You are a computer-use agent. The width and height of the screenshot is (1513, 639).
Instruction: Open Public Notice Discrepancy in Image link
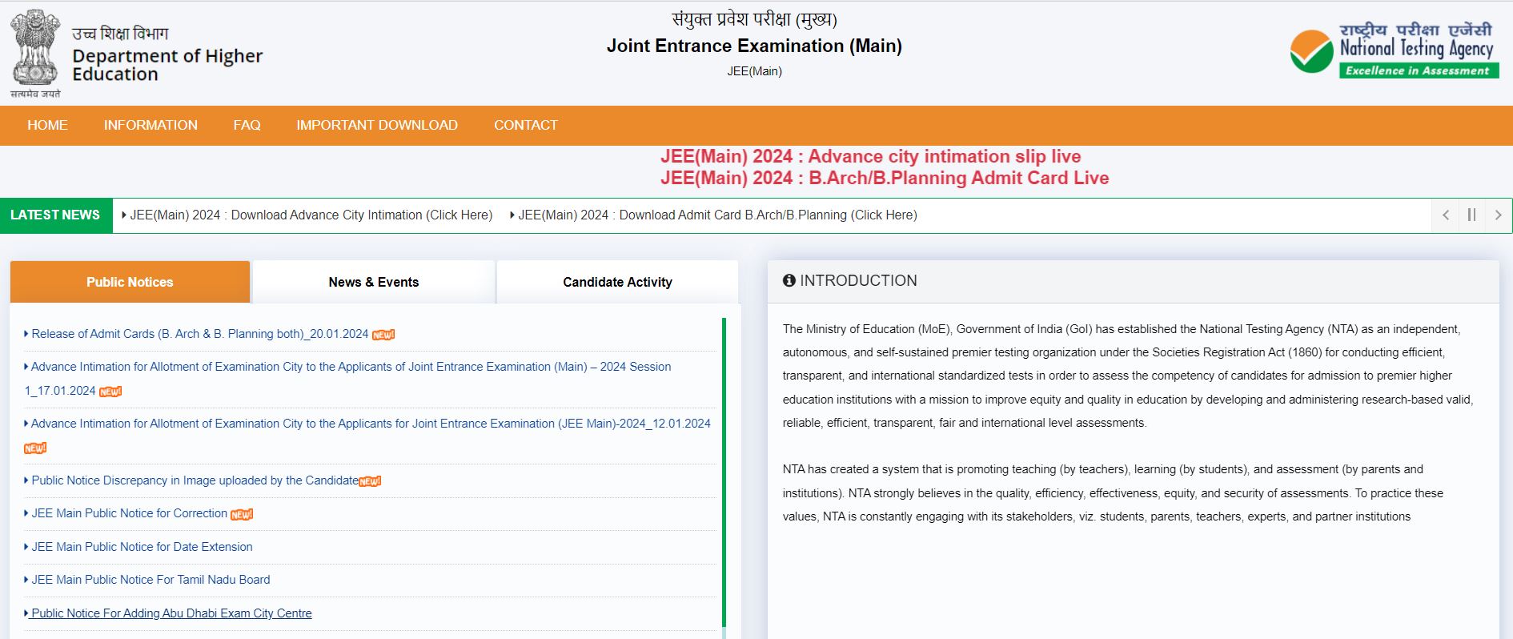(x=195, y=480)
